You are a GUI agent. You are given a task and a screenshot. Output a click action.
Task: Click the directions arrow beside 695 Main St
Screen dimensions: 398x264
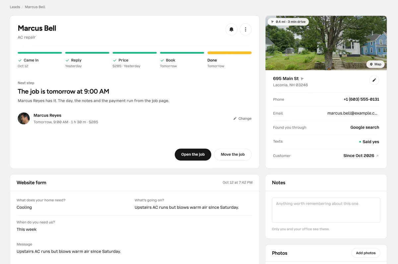pos(302,79)
